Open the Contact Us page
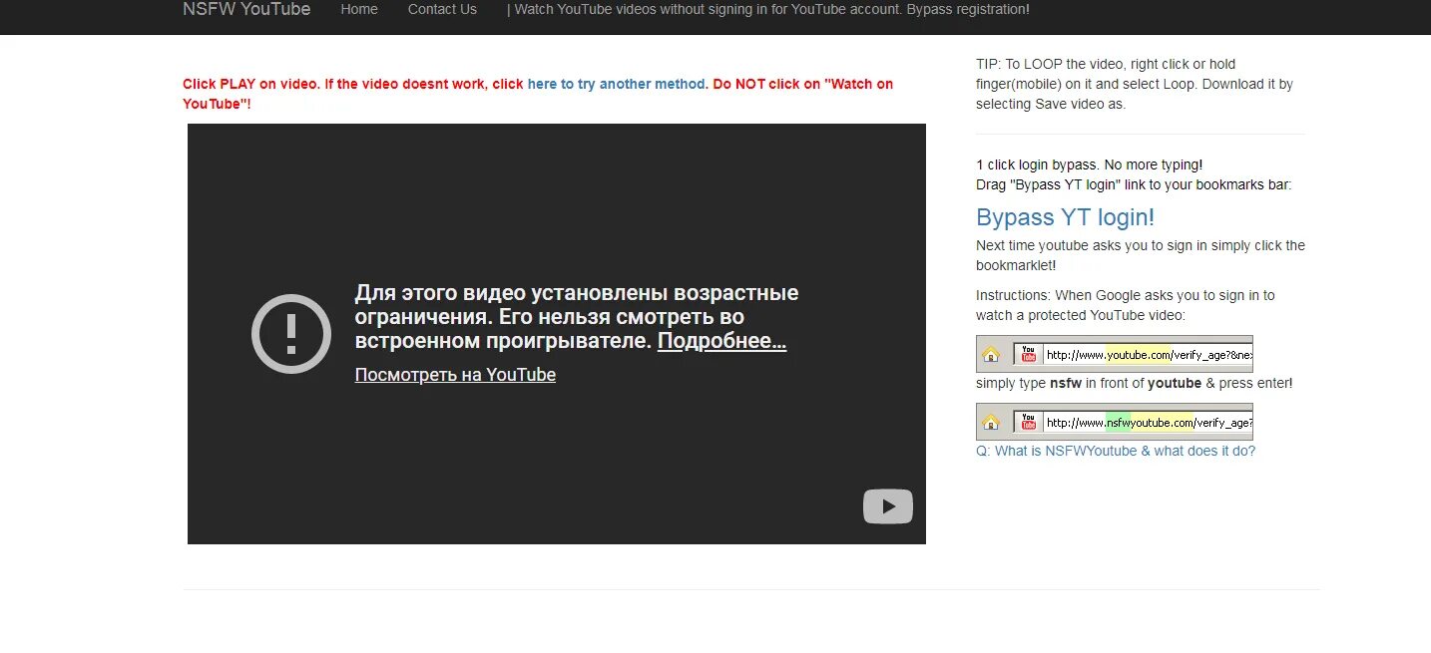The width and height of the screenshot is (1431, 653). [442, 9]
